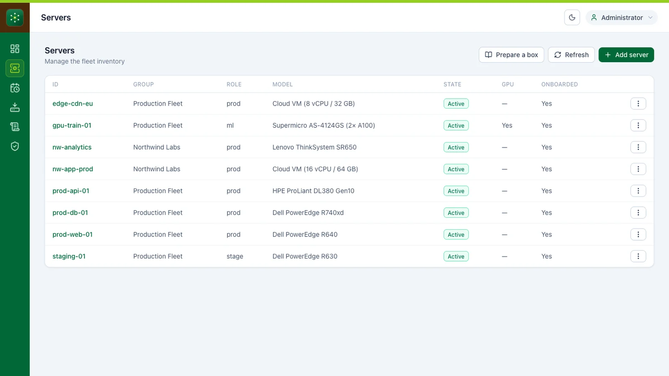Open row actions menu for nw-analytics
Viewport: 669px width, 376px height.
(x=638, y=147)
